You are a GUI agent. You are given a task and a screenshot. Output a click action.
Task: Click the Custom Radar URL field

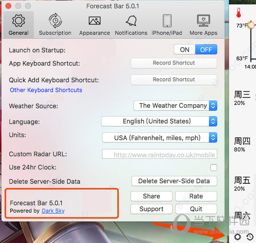(x=159, y=154)
